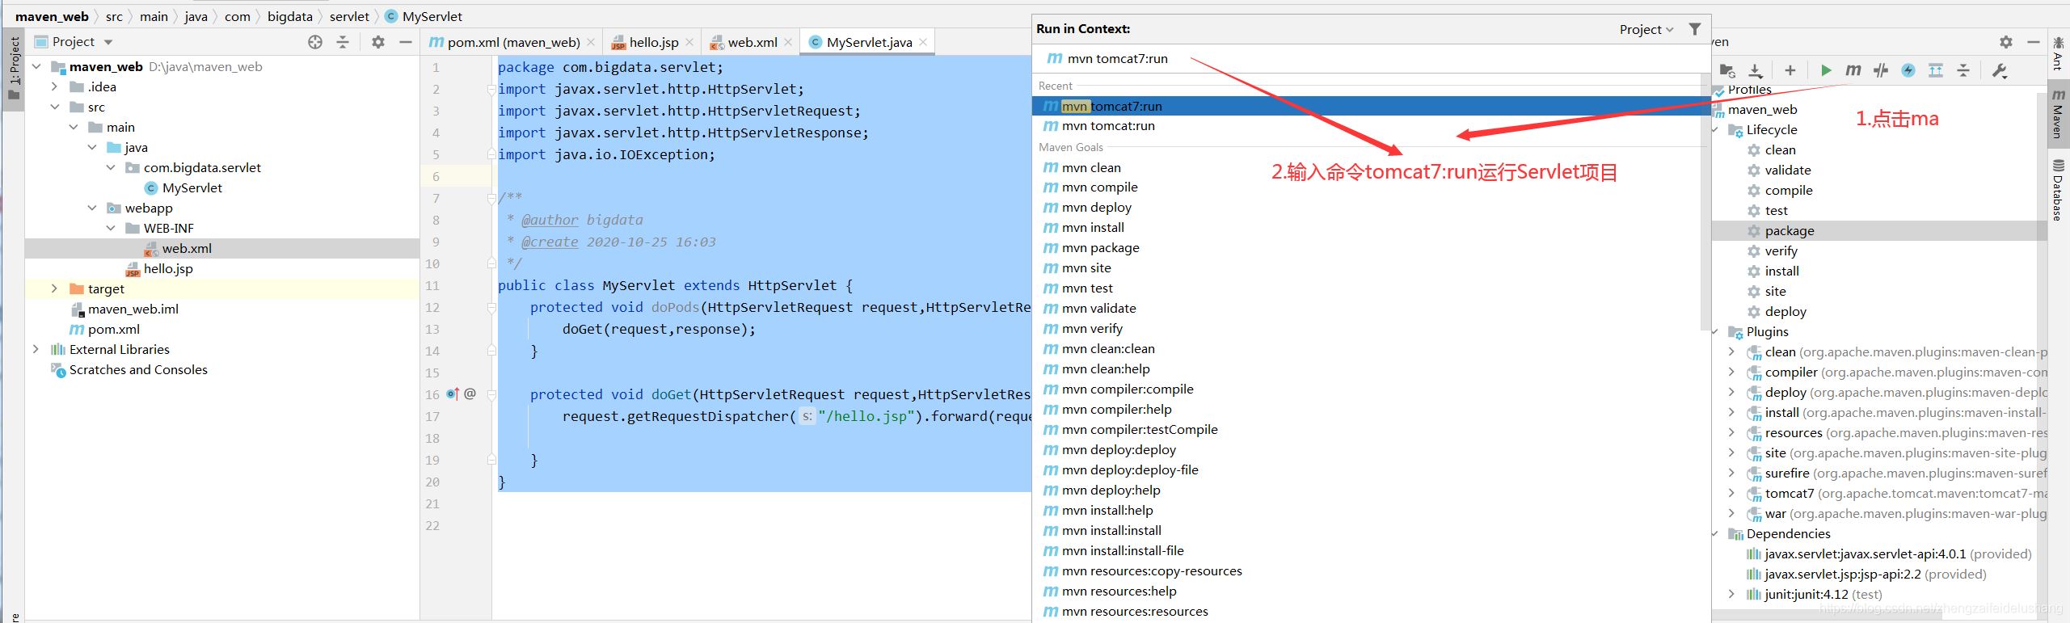Open Maven panel gear options
2070x623 pixels.
[2006, 41]
